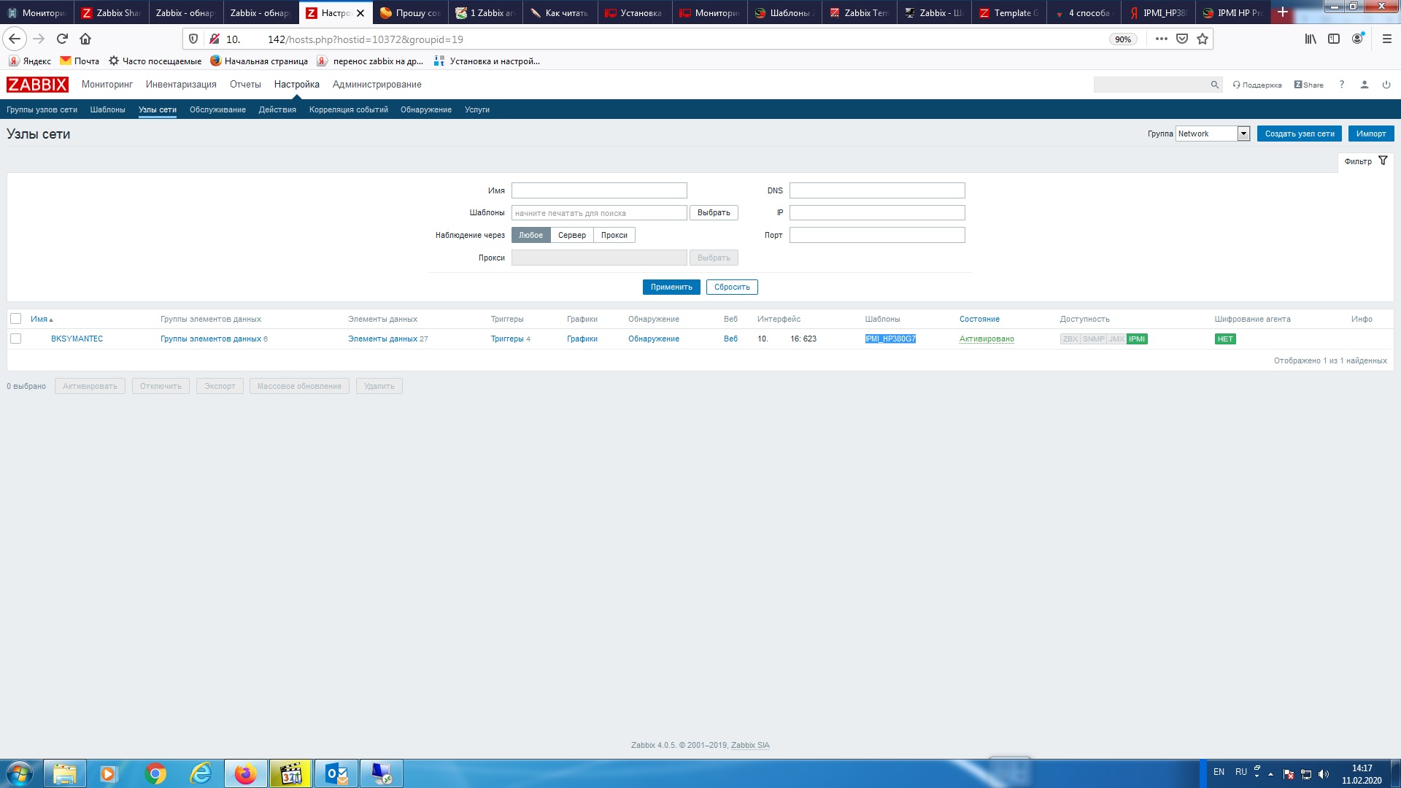Click the volume speaker tray icon
Screen dimensions: 1401x788
[x=1324, y=774]
